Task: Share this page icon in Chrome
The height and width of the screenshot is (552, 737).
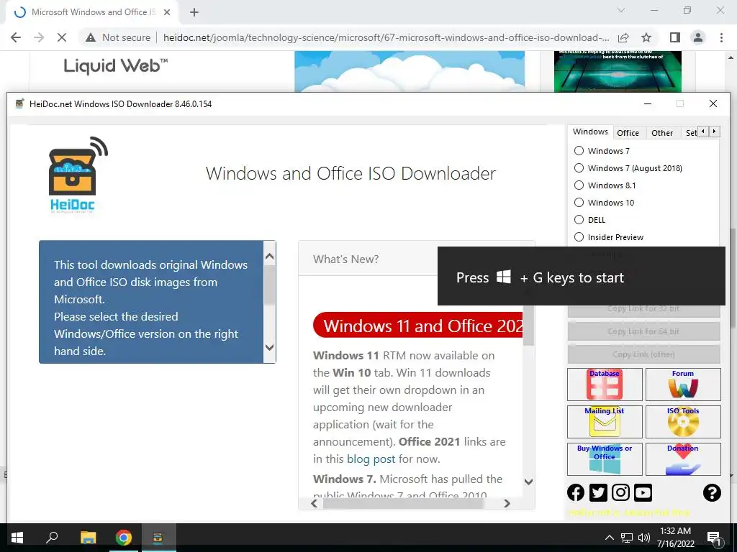Action: (x=623, y=37)
